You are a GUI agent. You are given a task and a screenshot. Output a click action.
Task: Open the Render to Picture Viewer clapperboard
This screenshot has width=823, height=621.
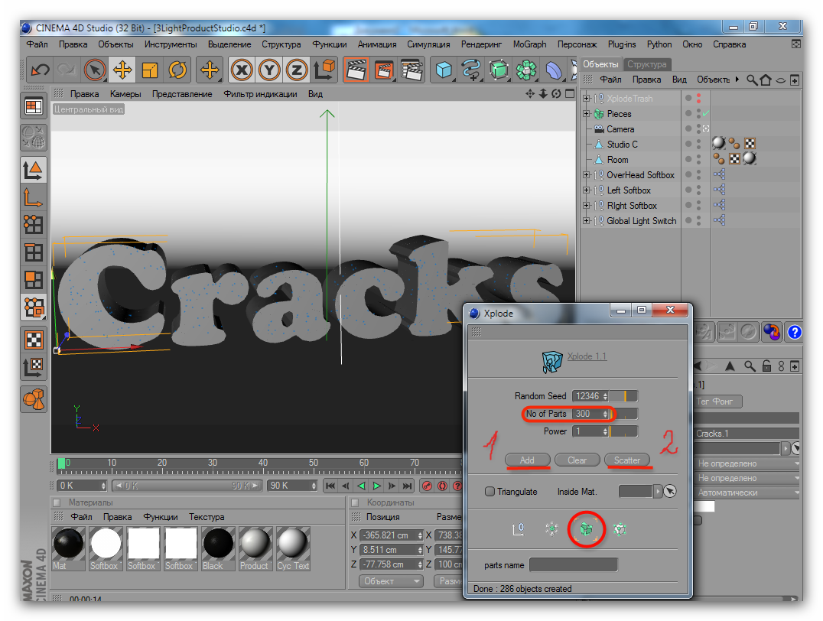pyautogui.click(x=384, y=70)
